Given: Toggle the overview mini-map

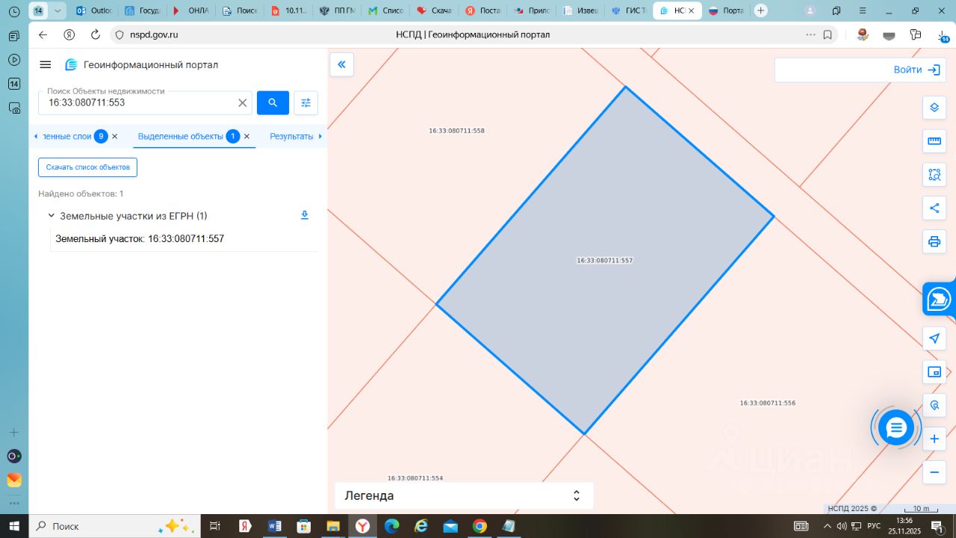Looking at the screenshot, I should (934, 372).
